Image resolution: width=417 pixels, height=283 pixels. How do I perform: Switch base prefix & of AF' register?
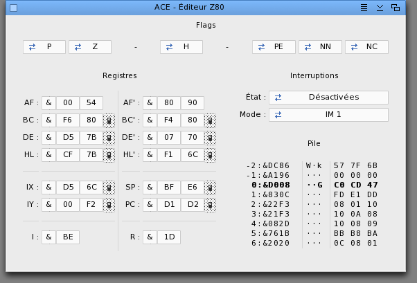[150, 103]
